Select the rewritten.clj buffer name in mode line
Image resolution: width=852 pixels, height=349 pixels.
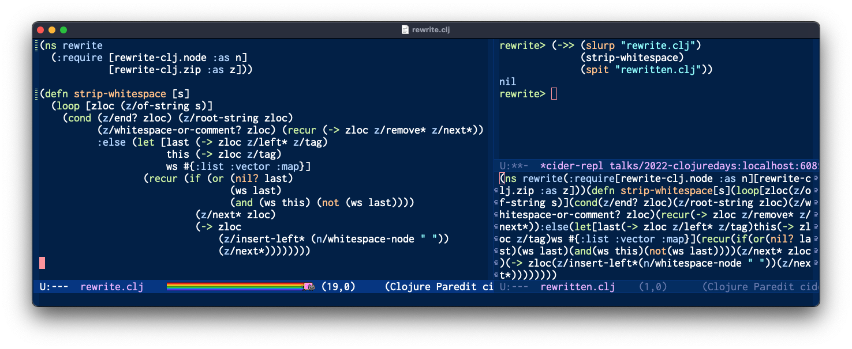point(577,286)
